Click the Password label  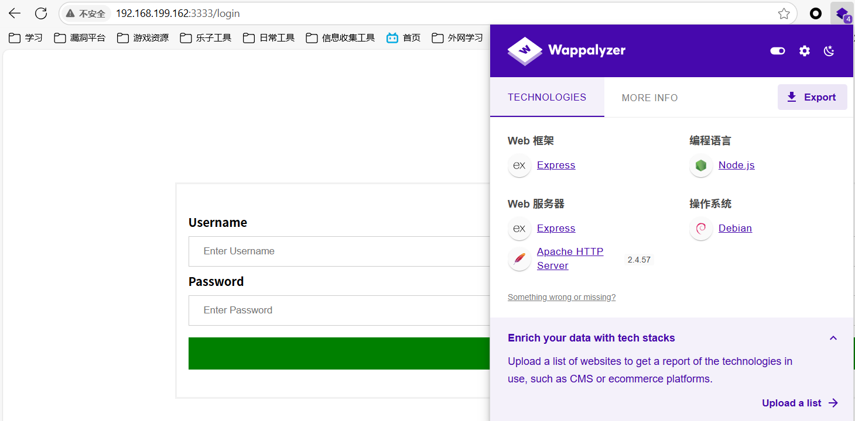216,282
